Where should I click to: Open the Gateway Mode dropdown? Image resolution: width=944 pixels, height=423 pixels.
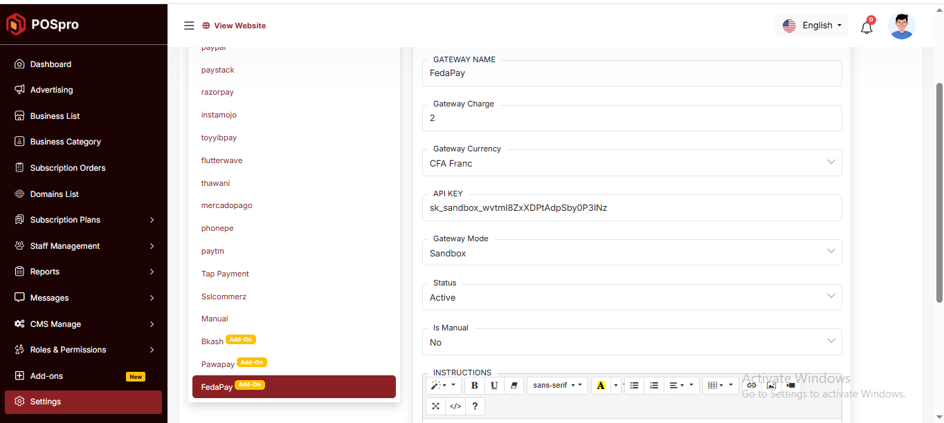coord(631,253)
